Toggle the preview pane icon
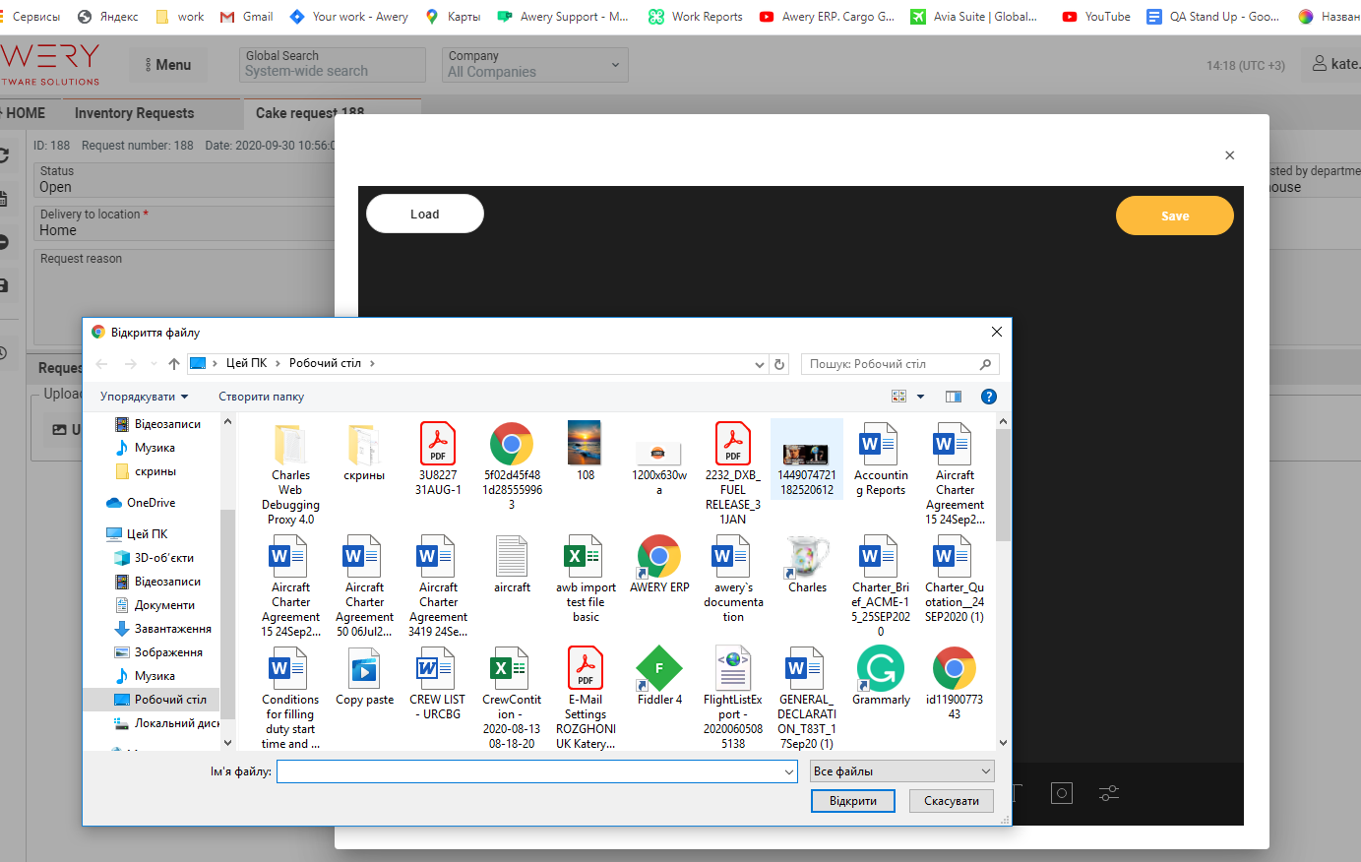Viewport: 1361px width, 862px height. pos(953,397)
